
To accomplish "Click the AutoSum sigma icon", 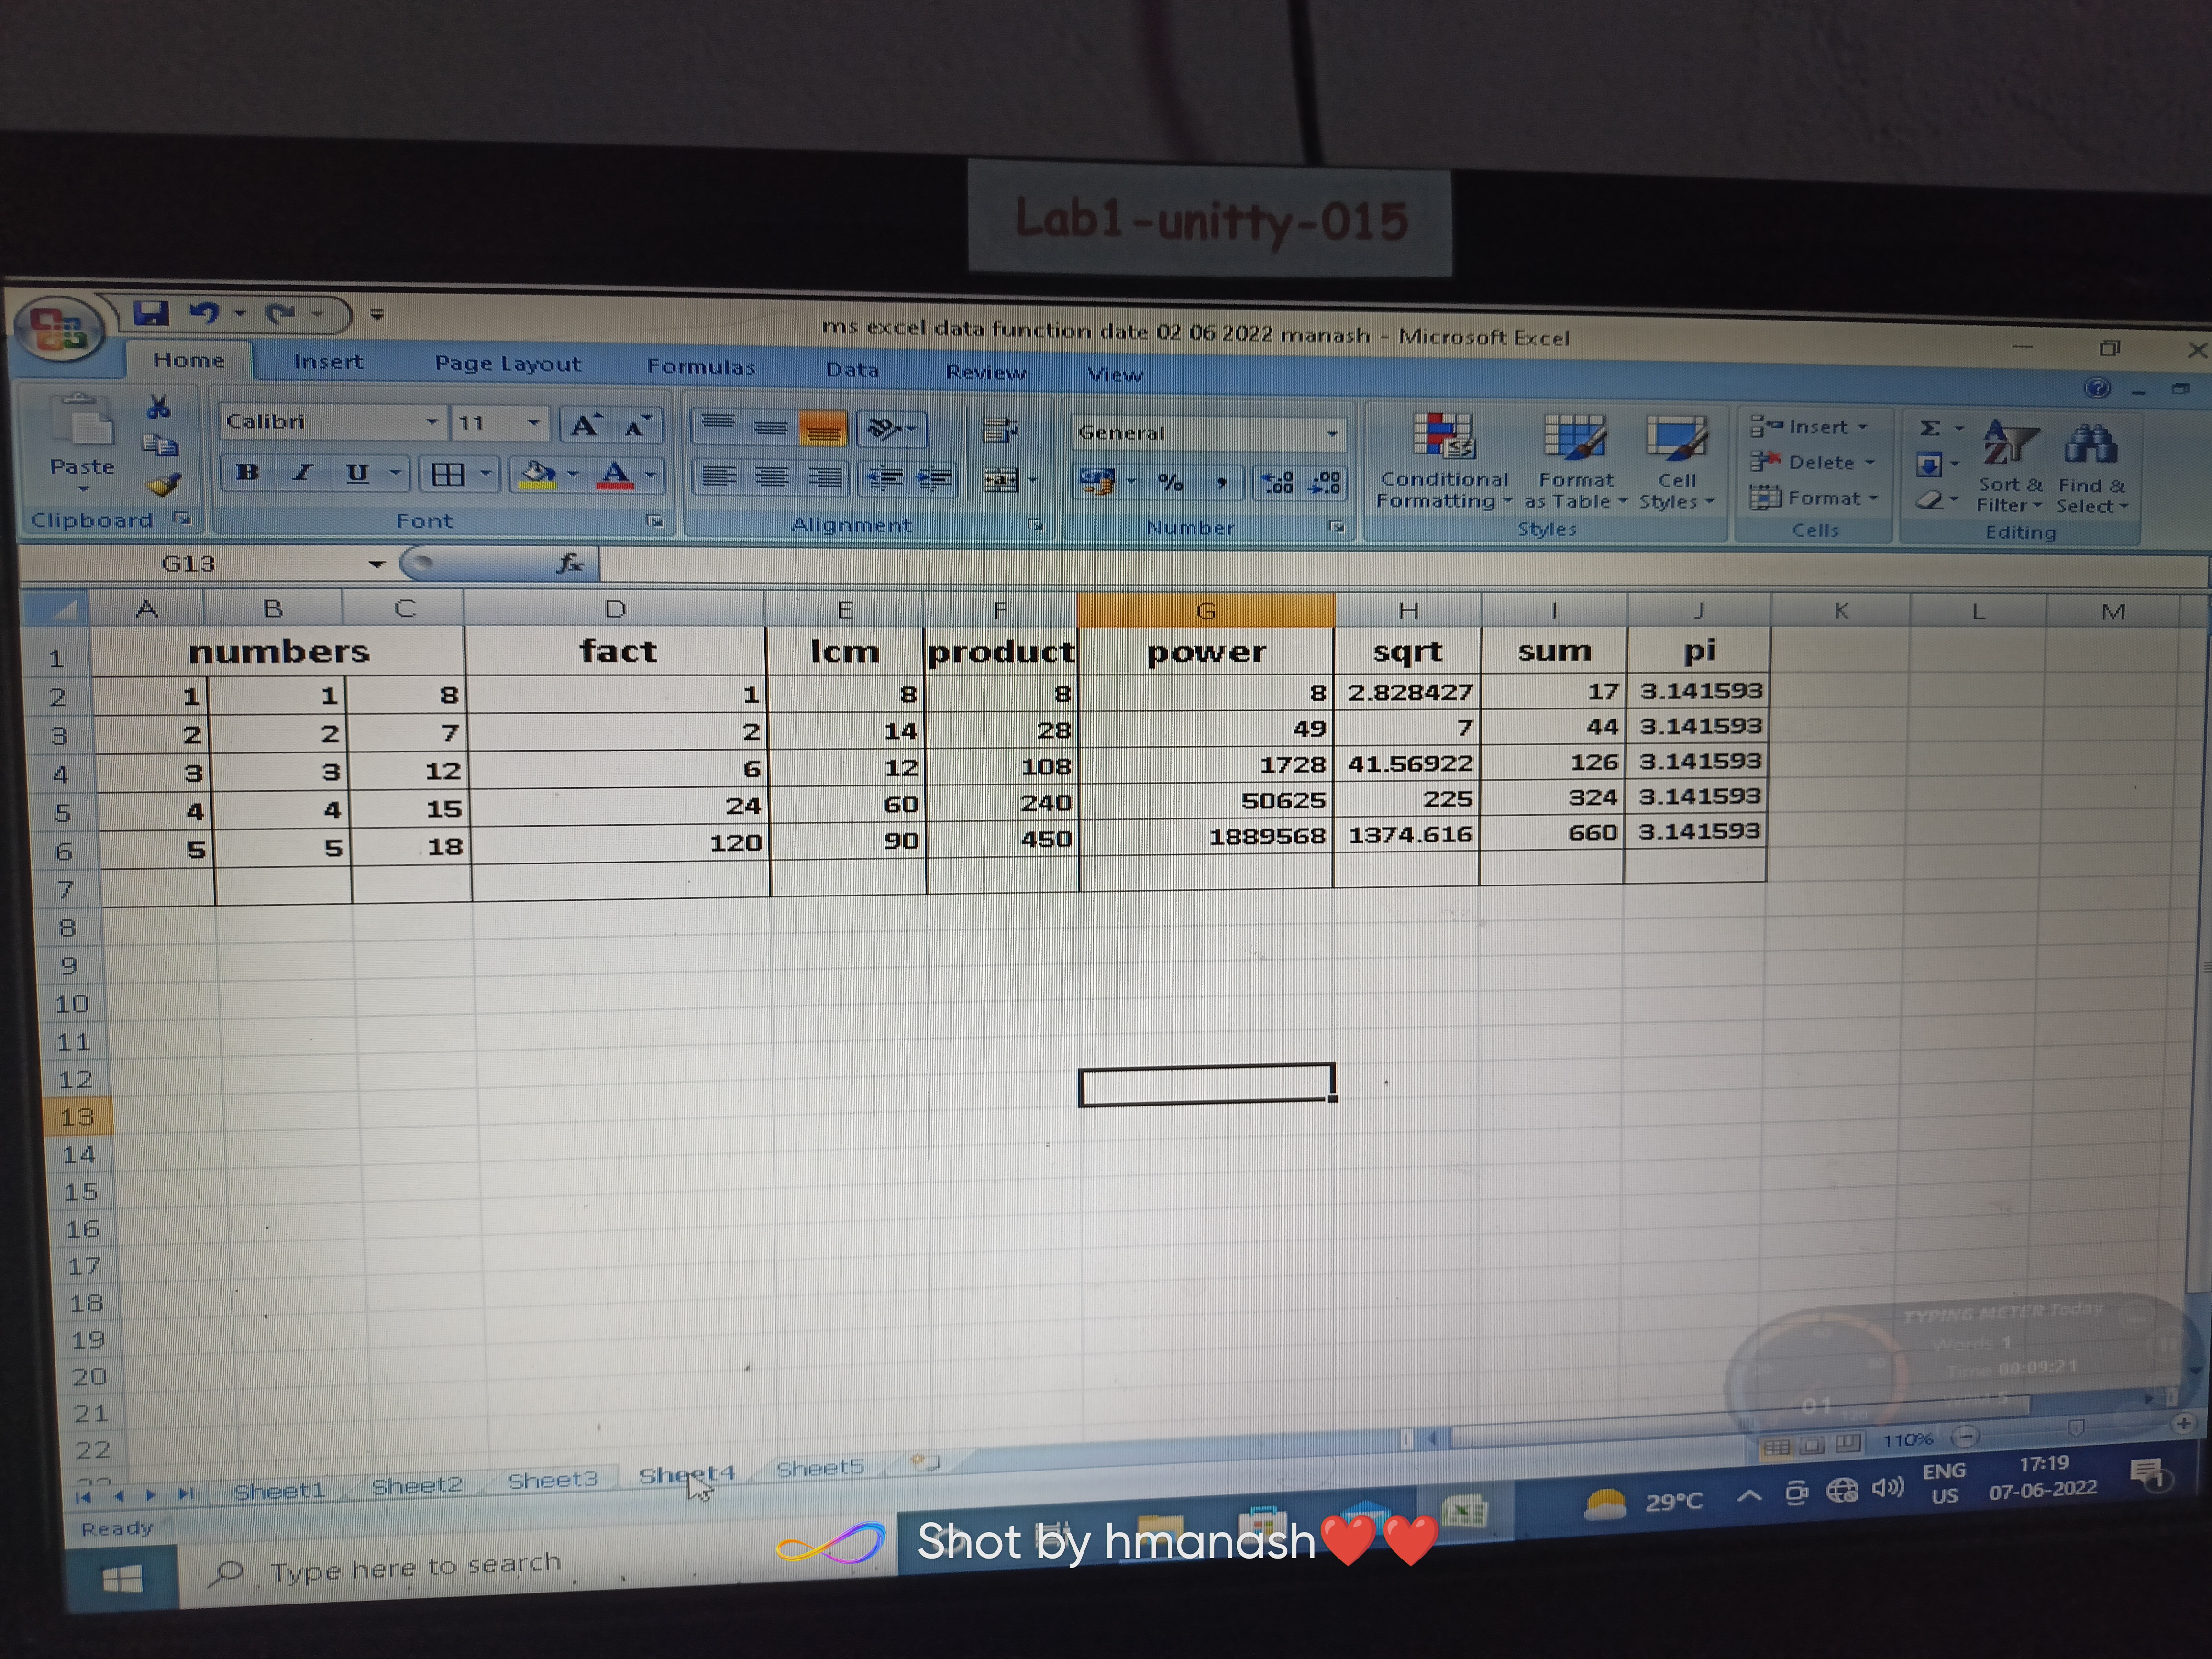I will [x=1930, y=428].
